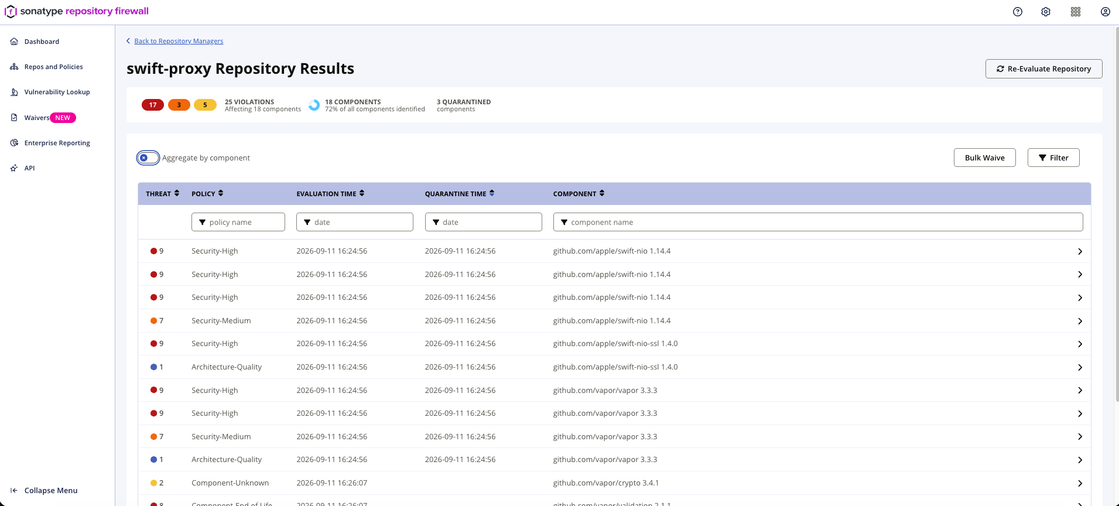Open the Waivers section
This screenshot has width=1119, height=506.
[36, 118]
